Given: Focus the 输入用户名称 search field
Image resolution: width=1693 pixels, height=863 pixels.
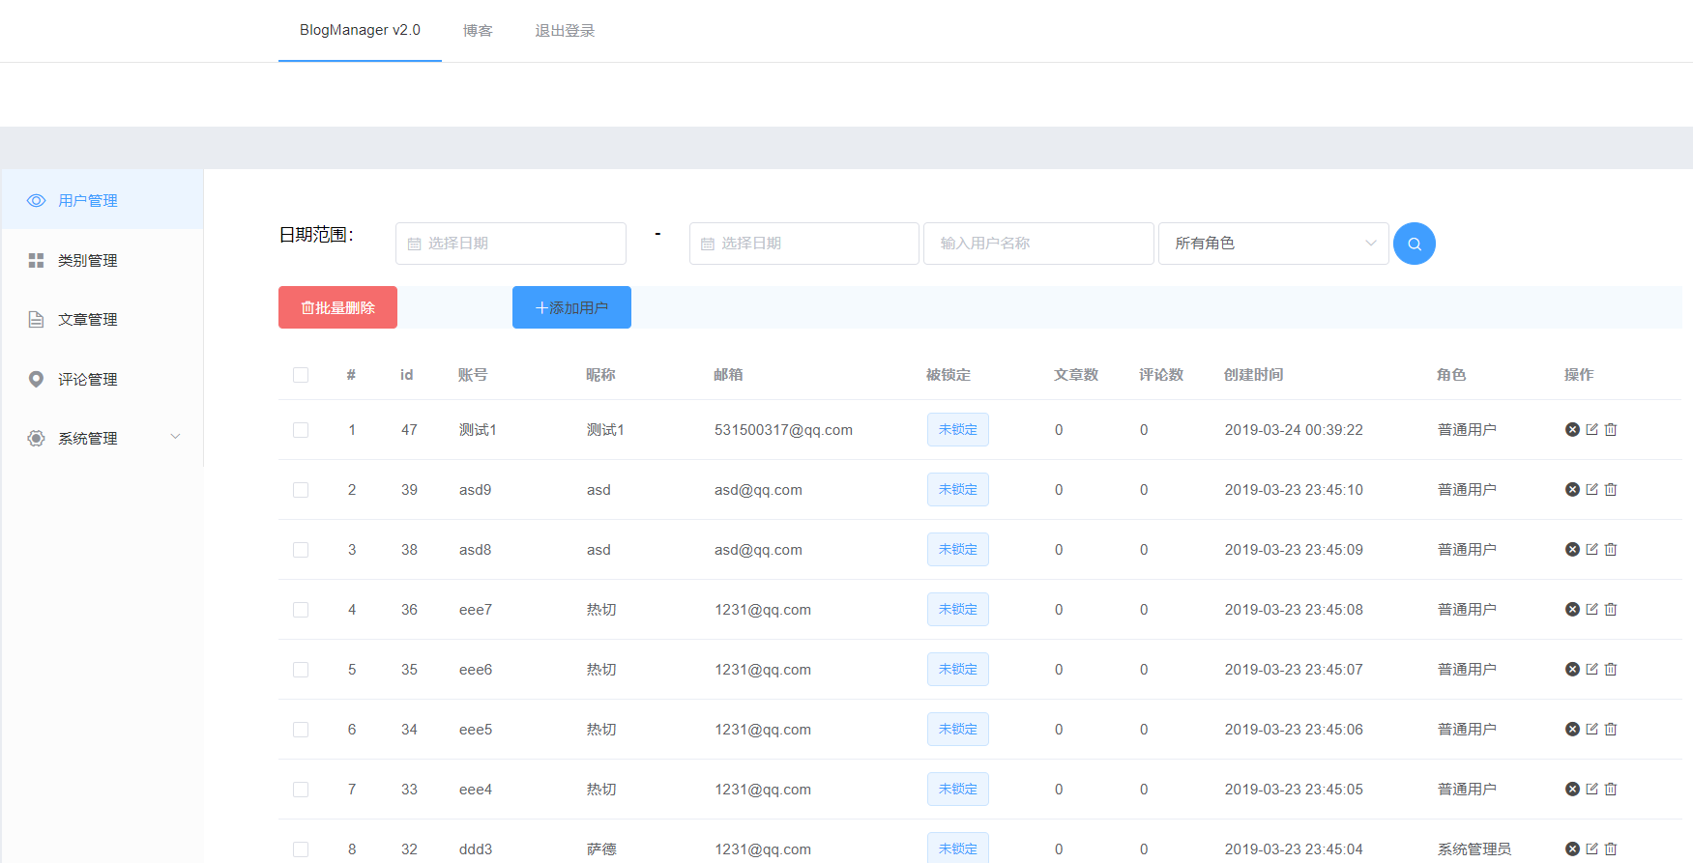Looking at the screenshot, I should [1038, 244].
